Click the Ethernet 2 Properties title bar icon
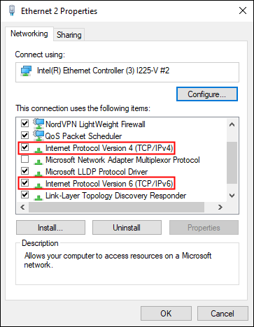This screenshot has height=327, width=254. tap(12, 10)
